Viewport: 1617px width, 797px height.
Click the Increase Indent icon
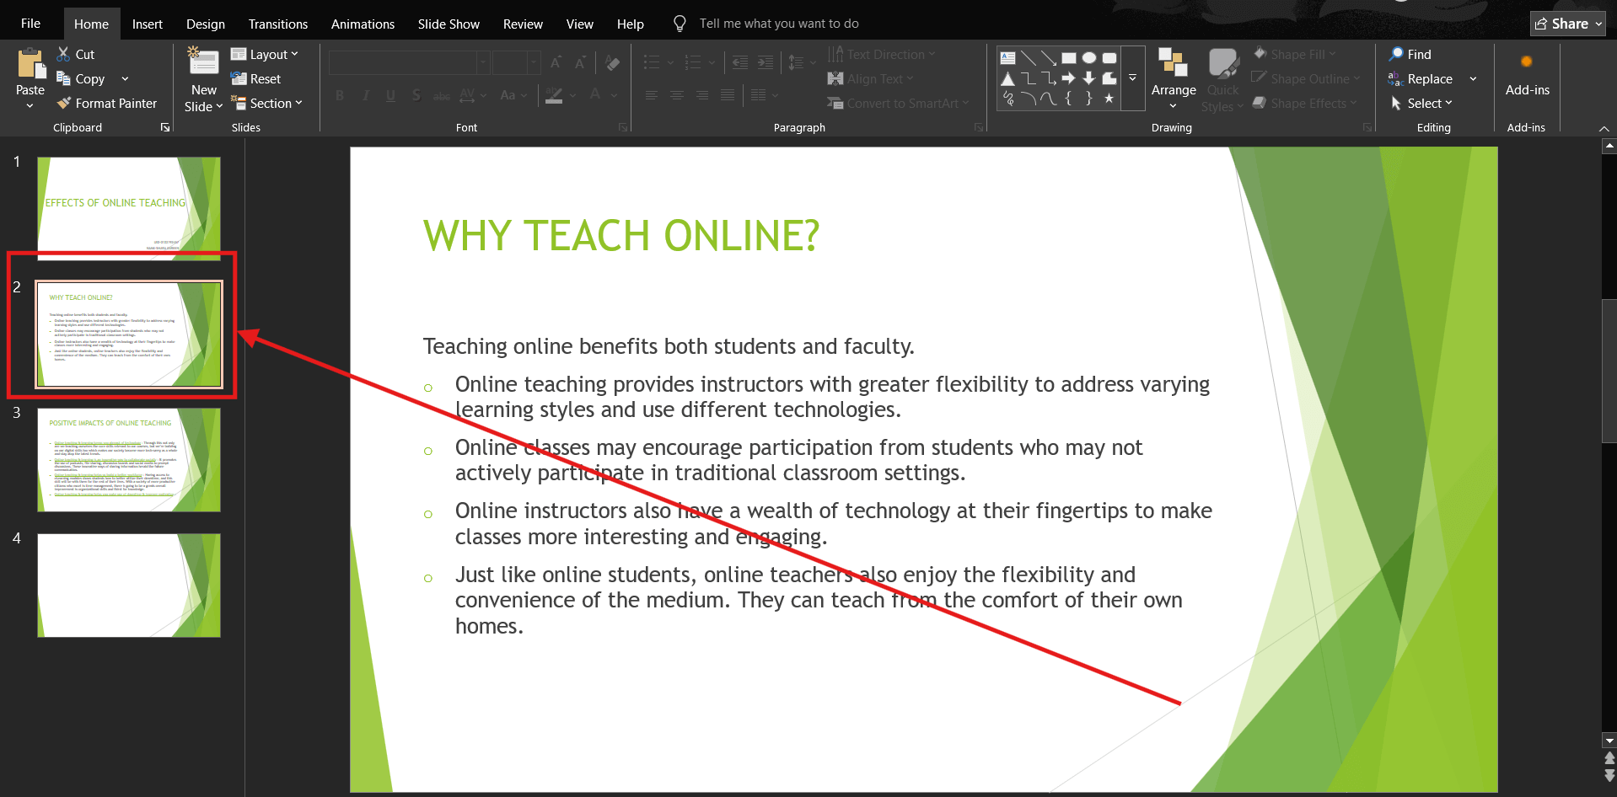[766, 62]
